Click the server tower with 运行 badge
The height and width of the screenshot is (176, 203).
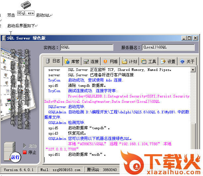[x=12, y=152]
